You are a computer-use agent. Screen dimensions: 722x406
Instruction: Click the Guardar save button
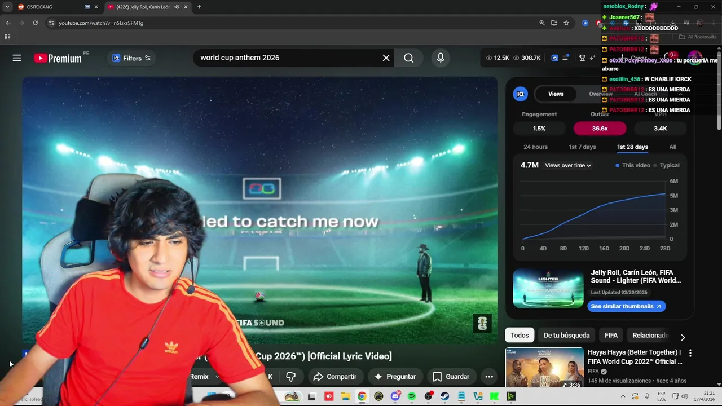point(451,377)
